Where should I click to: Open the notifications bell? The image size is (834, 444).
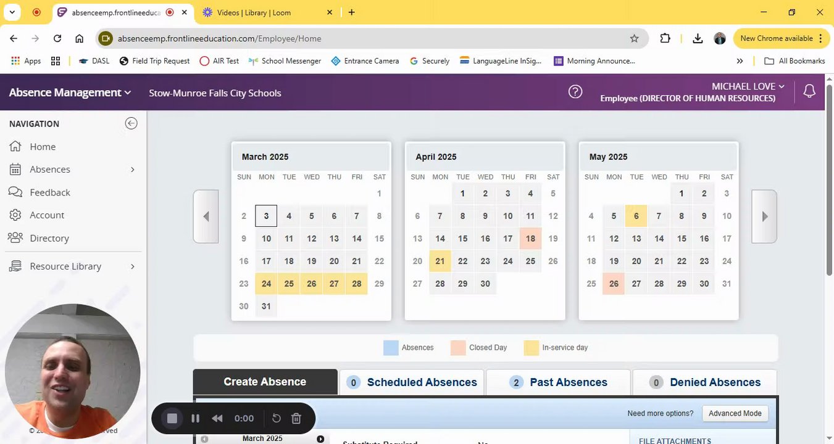coord(809,91)
